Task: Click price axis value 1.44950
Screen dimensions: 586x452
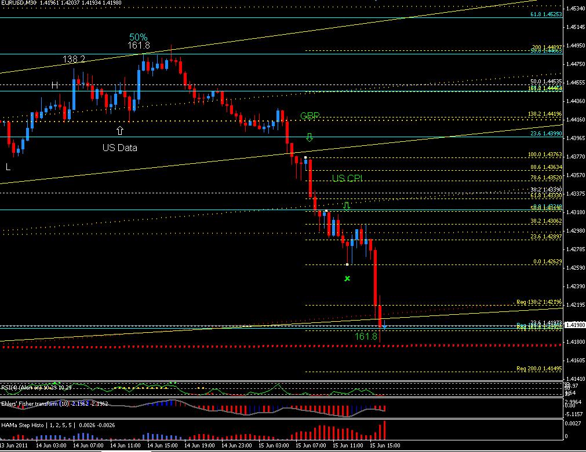Action: pos(576,46)
